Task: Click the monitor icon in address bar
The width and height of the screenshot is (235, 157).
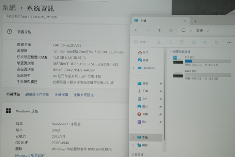Action: click(183, 30)
